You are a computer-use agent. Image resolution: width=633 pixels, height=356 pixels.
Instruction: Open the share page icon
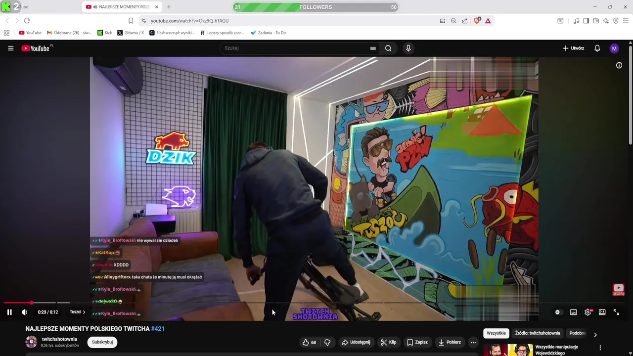pyautogui.click(x=465, y=21)
